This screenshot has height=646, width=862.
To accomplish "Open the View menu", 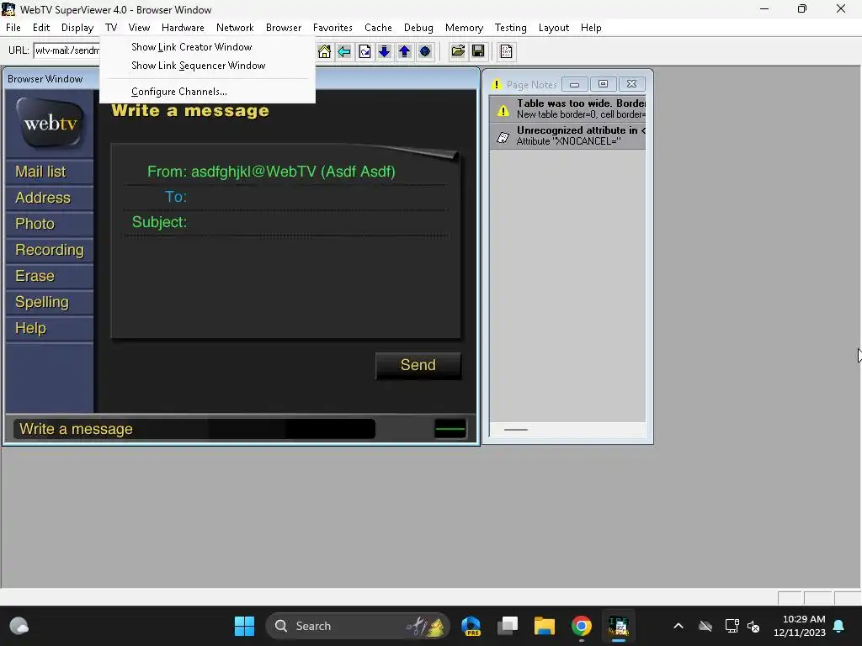I will [x=139, y=28].
